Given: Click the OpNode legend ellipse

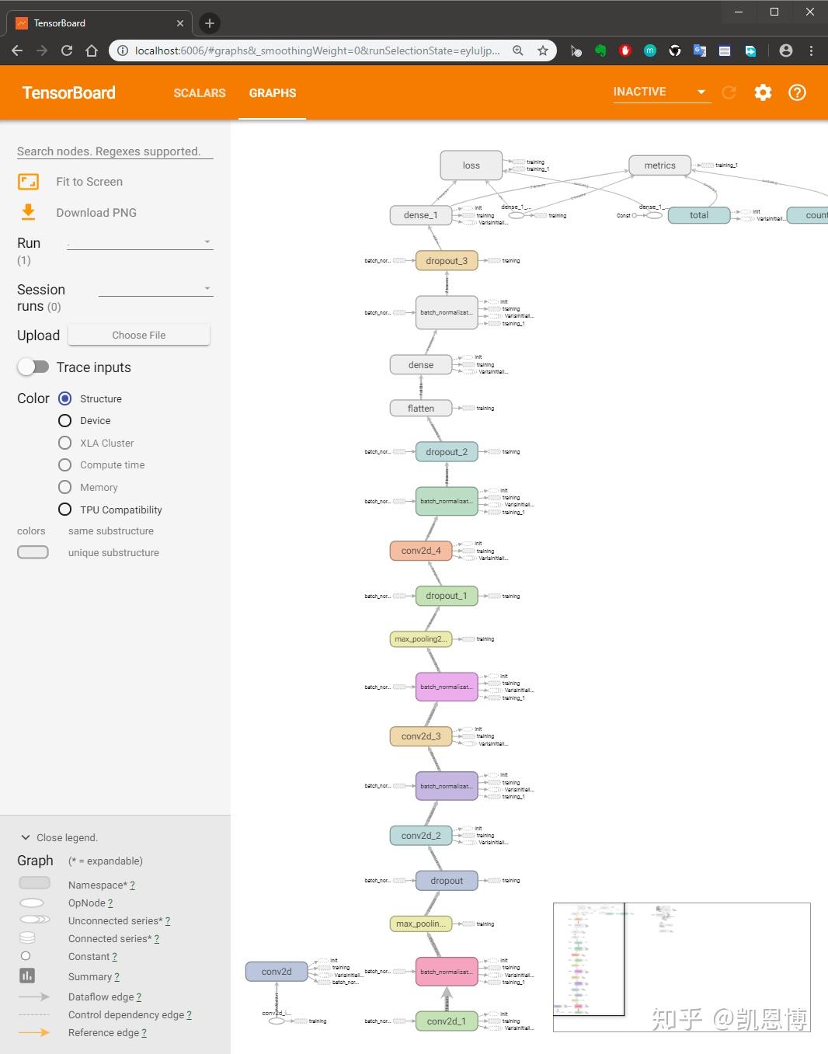Looking at the screenshot, I should [32, 903].
